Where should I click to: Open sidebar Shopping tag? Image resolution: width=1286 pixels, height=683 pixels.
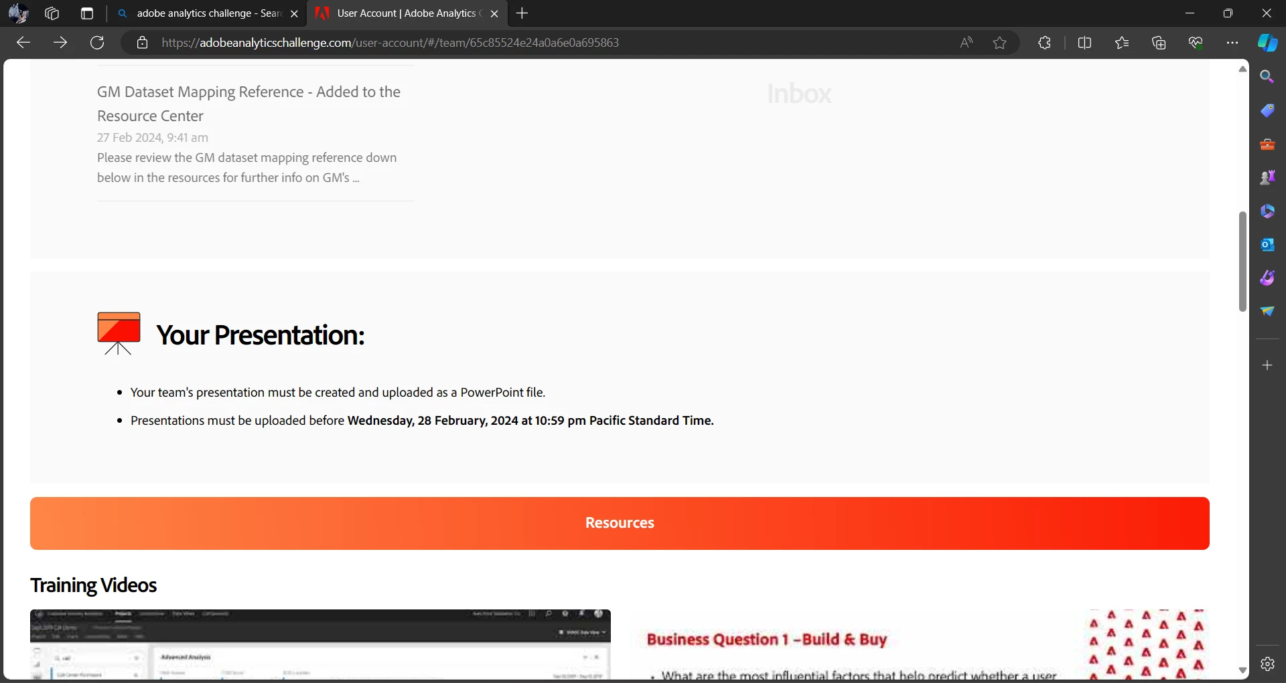(x=1267, y=110)
